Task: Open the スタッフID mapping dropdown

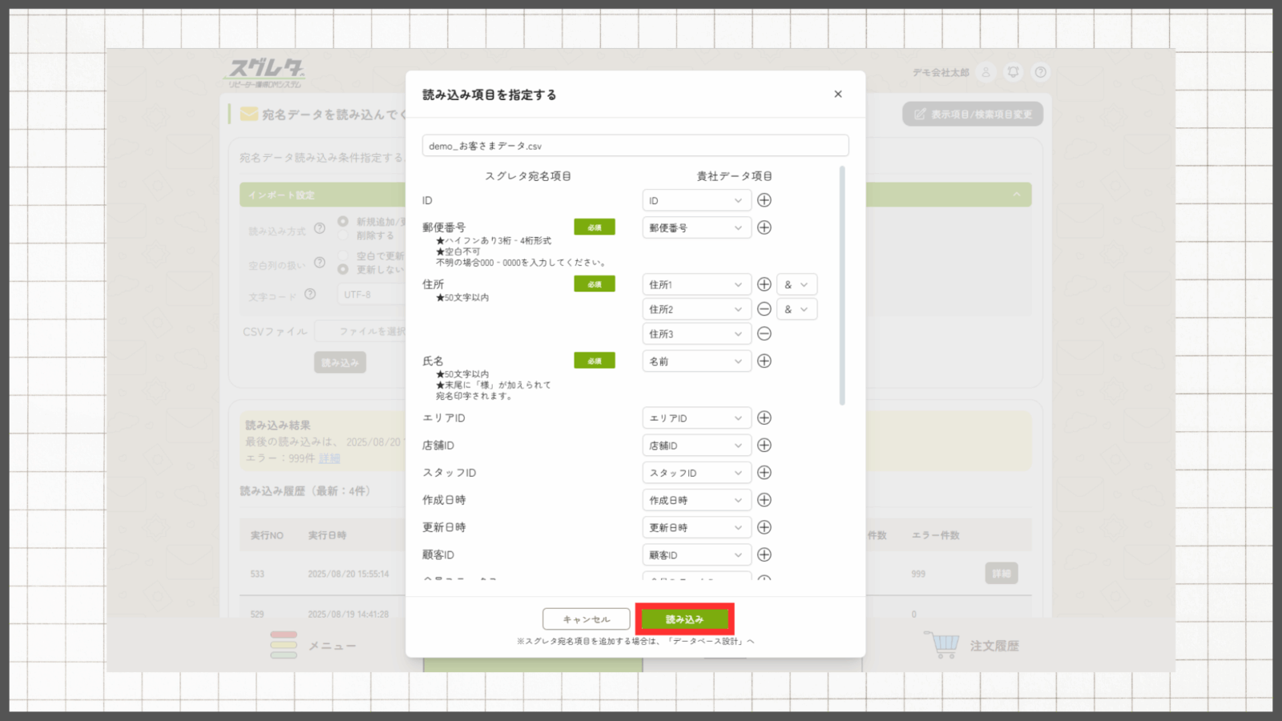Action: point(696,473)
